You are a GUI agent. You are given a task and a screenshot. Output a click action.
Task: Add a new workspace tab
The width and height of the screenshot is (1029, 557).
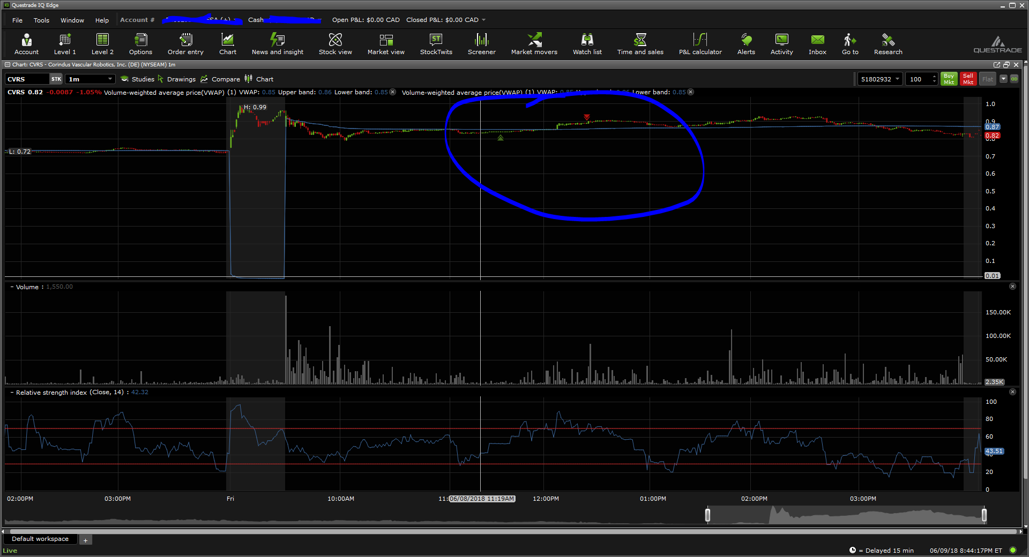coord(85,540)
